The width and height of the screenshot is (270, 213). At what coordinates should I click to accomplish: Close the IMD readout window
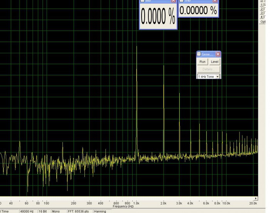173,1
